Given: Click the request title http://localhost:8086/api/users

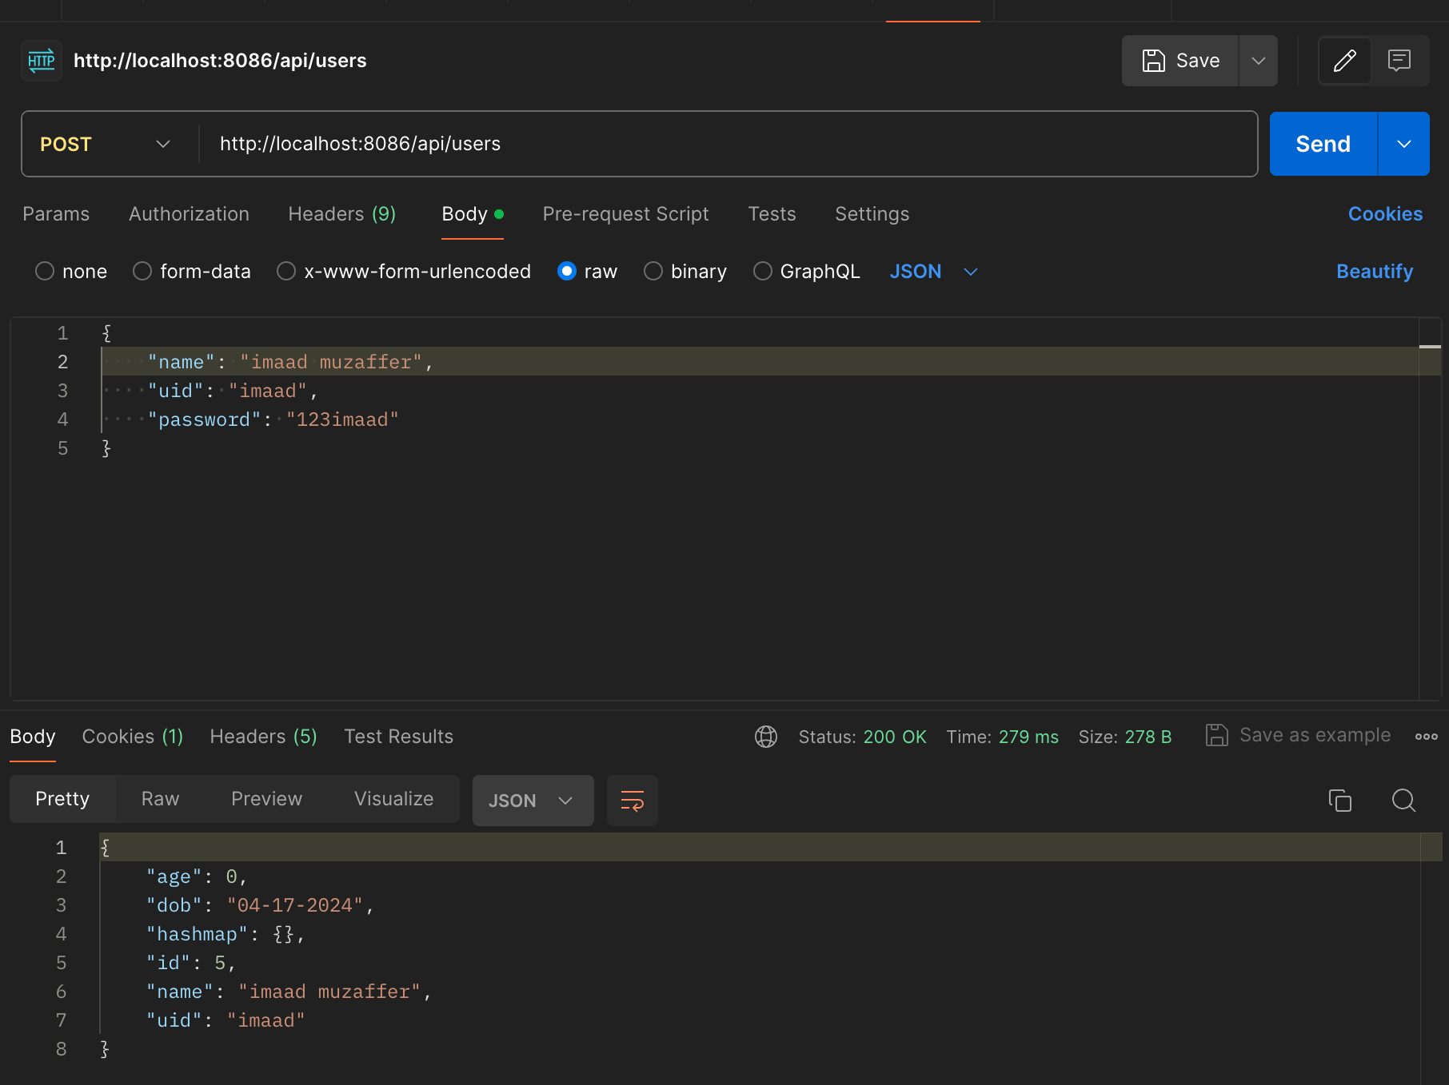Looking at the screenshot, I should tap(220, 61).
